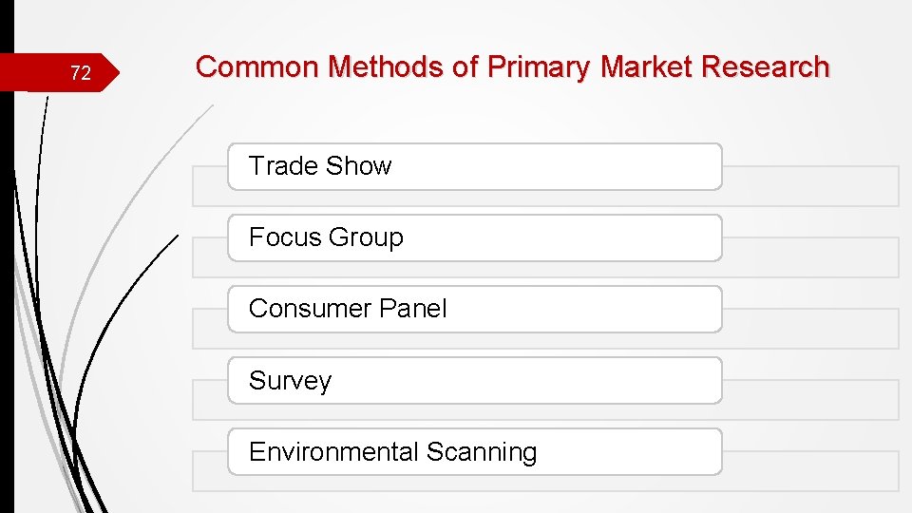
Task: Click the word Research in the title
Action: (x=765, y=66)
